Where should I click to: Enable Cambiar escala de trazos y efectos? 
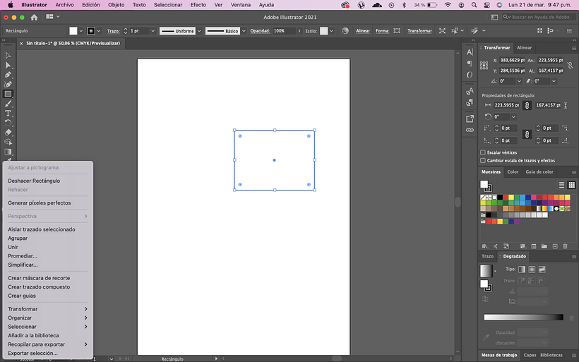(x=483, y=160)
